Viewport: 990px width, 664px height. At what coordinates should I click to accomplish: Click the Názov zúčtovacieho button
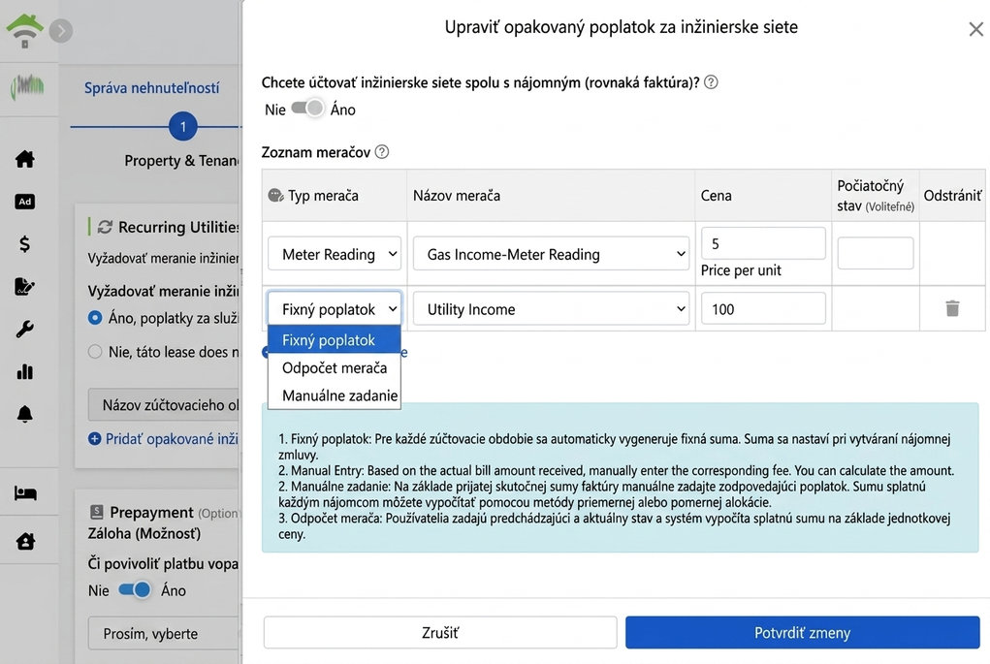click(164, 404)
